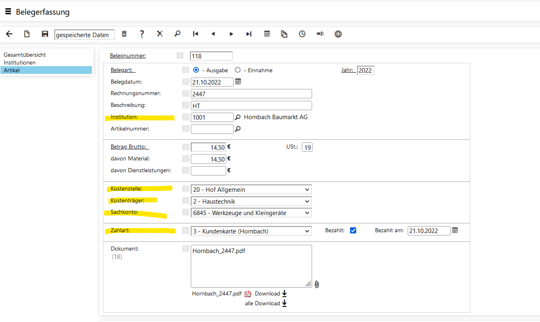Viewport: 540px width, 322px height.
Task: Open the clock history icon in toolbar
Action: click(302, 34)
